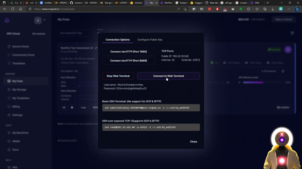Open the tab actions menu icon
Screen dimensions: 302x169
(x=4, y=3)
